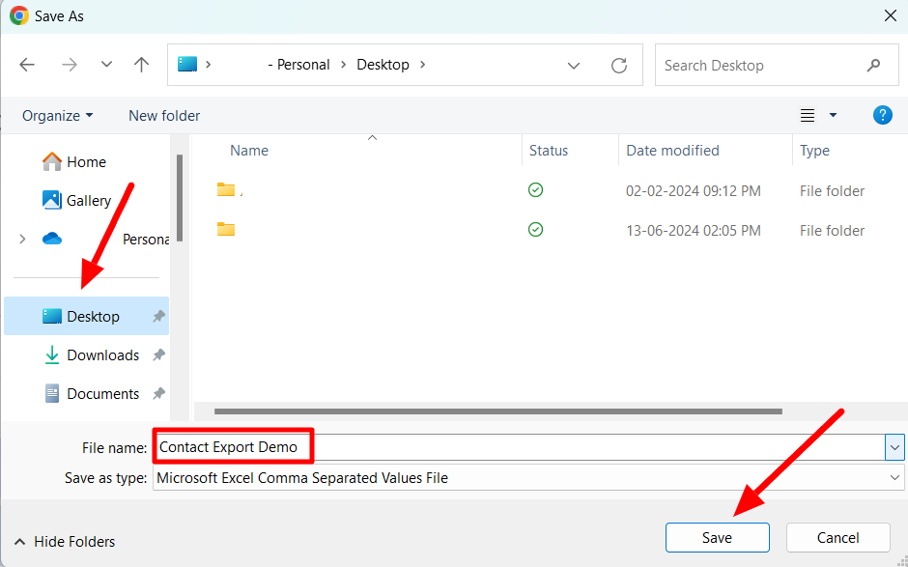
Task: Select Gallery in the navigation pane
Action: [x=76, y=200]
